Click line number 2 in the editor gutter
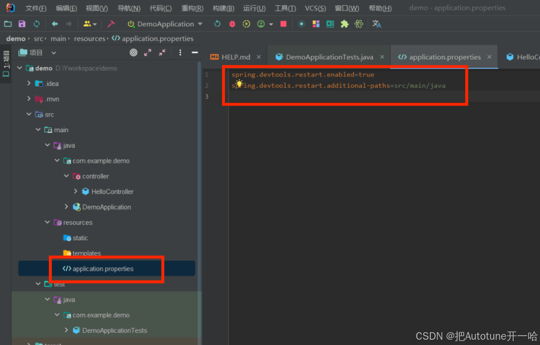Image resolution: width=540 pixels, height=345 pixels. point(207,85)
